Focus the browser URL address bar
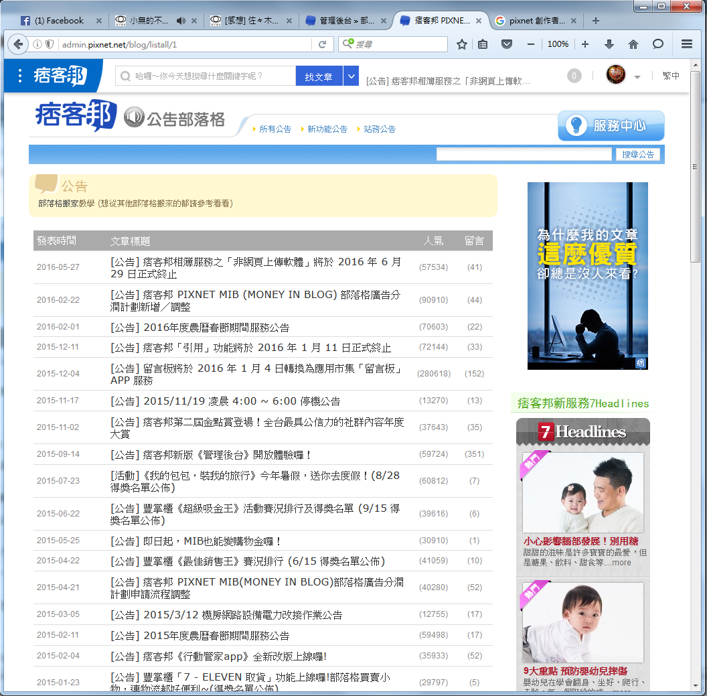Image resolution: width=707 pixels, height=696 pixels. [185, 44]
